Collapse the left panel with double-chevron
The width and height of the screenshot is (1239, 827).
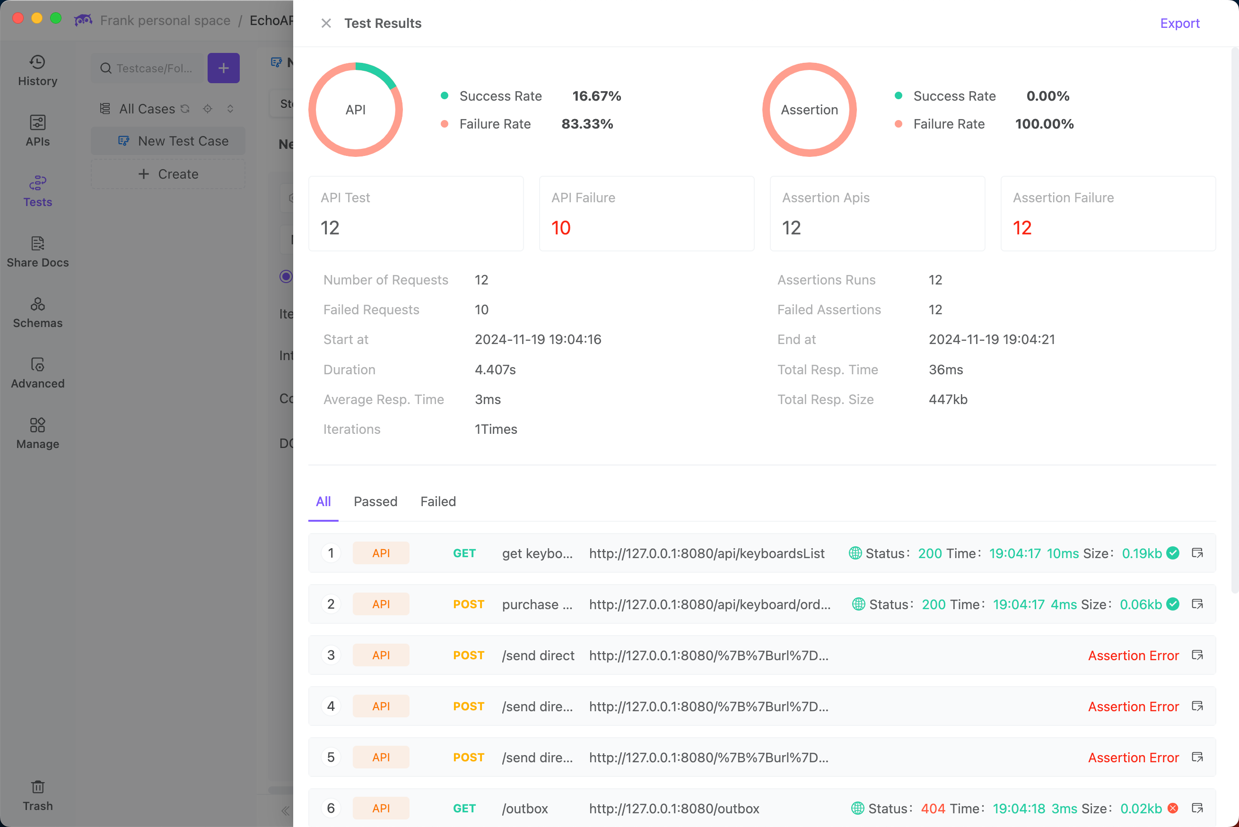286,810
